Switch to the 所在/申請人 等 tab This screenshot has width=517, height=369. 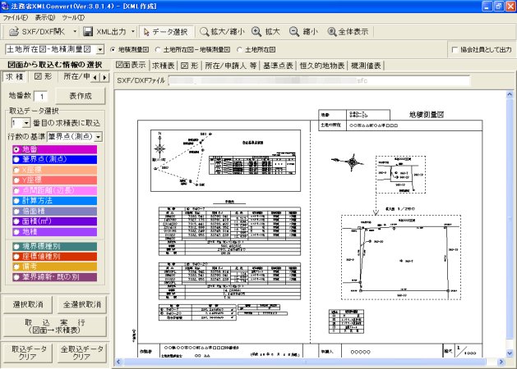coord(231,66)
